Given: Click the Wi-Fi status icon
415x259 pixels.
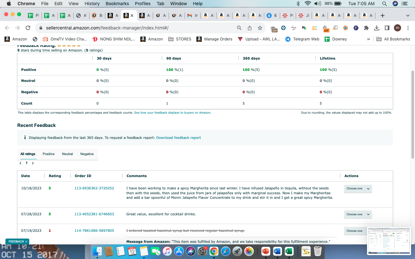Looking at the screenshot, I should point(308,4).
